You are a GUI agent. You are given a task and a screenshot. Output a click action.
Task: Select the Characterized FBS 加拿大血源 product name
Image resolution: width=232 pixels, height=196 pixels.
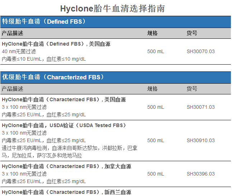click(x=66, y=166)
